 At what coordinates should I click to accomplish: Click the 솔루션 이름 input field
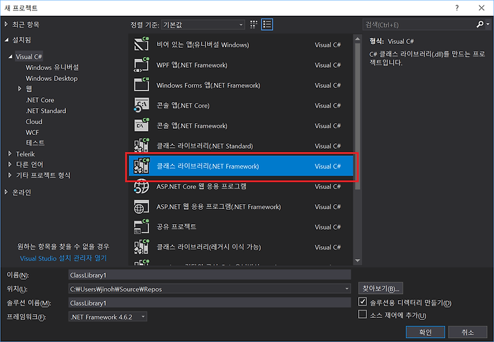coord(209,303)
